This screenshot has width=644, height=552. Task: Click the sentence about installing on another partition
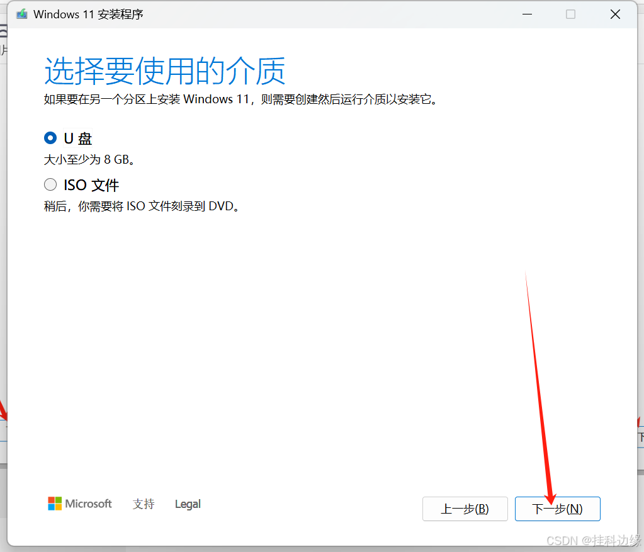pyautogui.click(x=240, y=99)
